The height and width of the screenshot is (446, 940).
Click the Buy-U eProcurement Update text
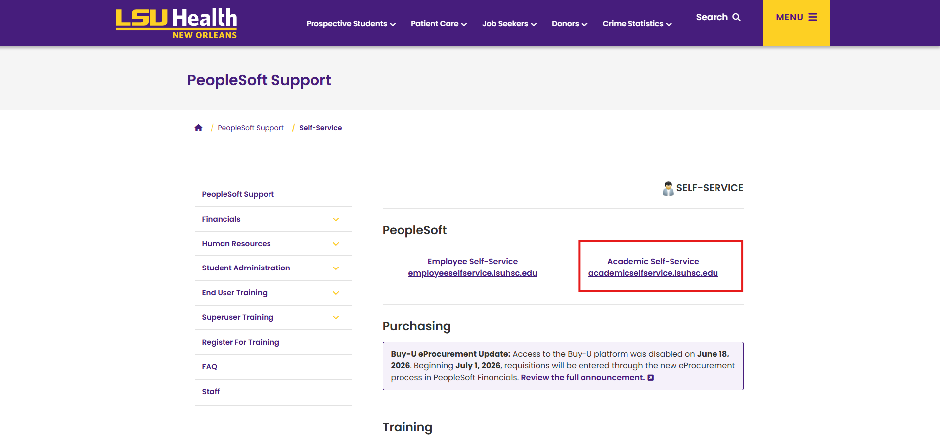pos(450,354)
